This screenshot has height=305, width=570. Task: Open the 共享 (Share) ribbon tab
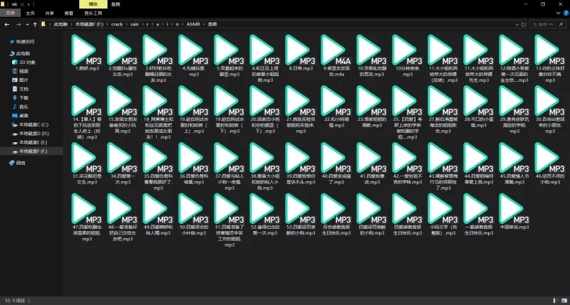point(49,13)
